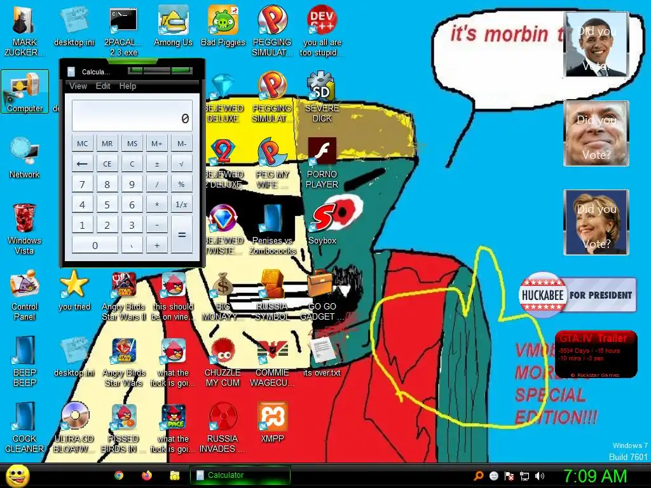The width and height of the screenshot is (651, 488).
Task: Open the volume speaker tray icon
Action: pos(540,476)
